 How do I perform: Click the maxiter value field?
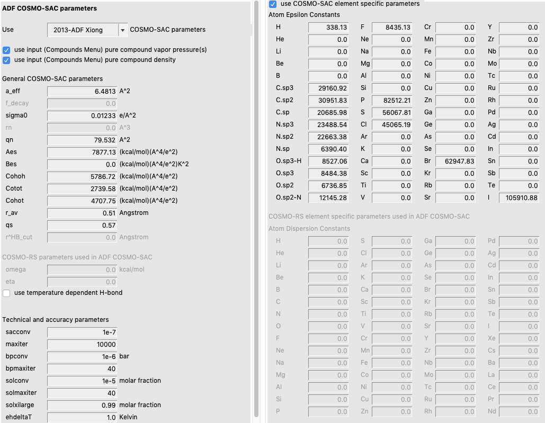(82, 345)
